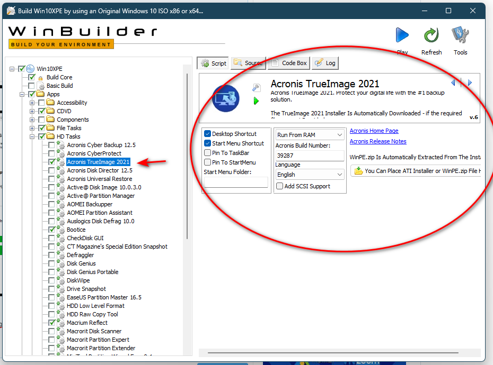This screenshot has height=365, width=493.
Task: Click the Apps folder icon
Action: 40,94
